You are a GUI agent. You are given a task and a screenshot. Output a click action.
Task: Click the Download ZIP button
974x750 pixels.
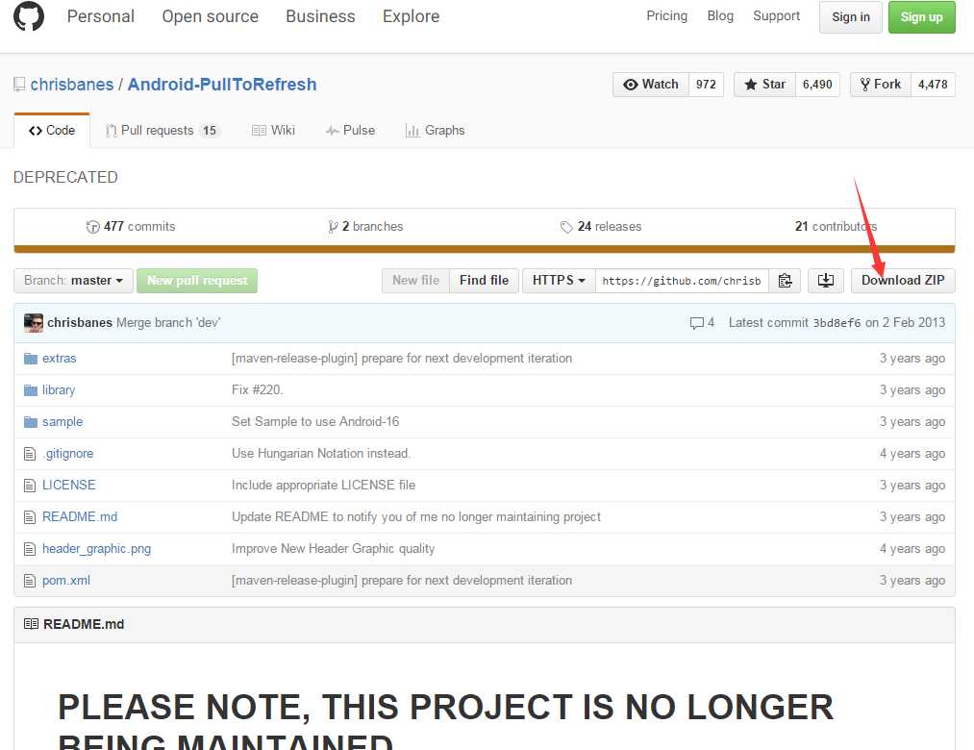[903, 281]
